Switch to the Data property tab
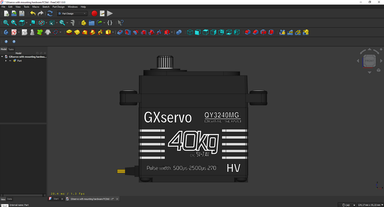The height and width of the screenshot is (207, 384). pos(9,199)
